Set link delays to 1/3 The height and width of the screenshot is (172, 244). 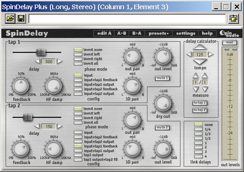198,134
